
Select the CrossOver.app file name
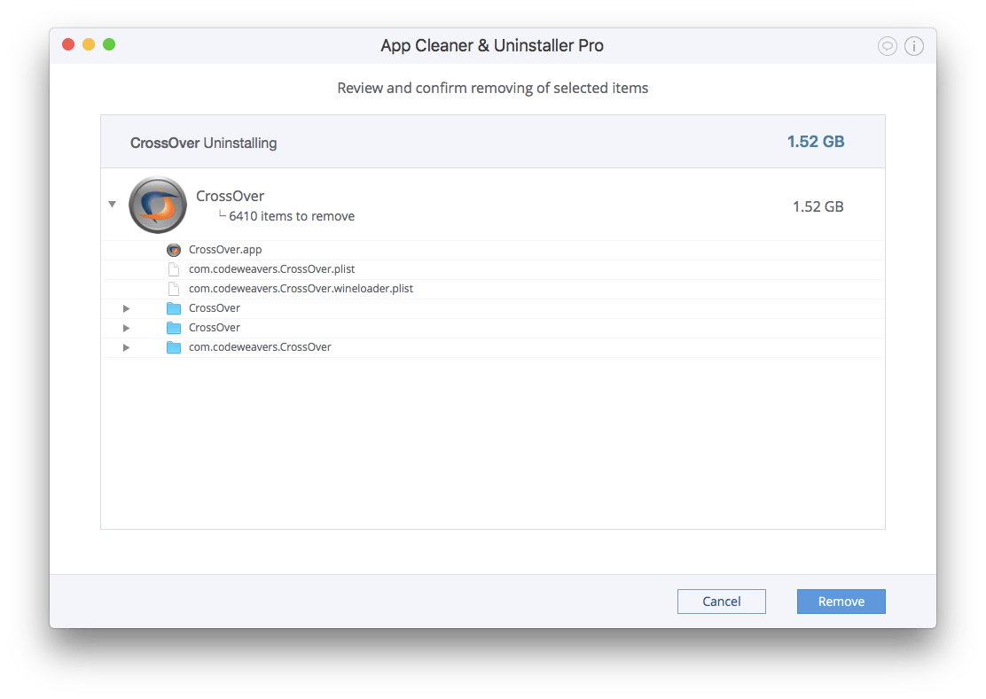click(x=225, y=250)
